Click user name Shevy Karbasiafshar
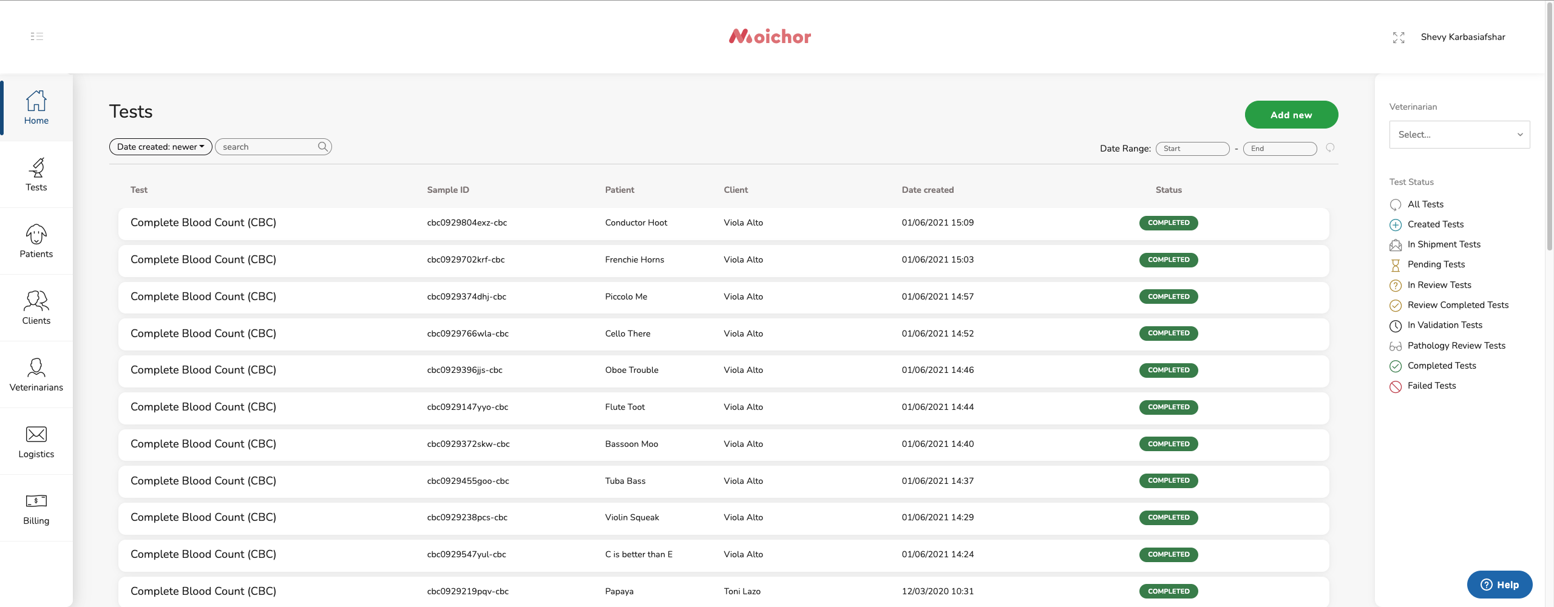The image size is (1554, 607). click(x=1463, y=37)
